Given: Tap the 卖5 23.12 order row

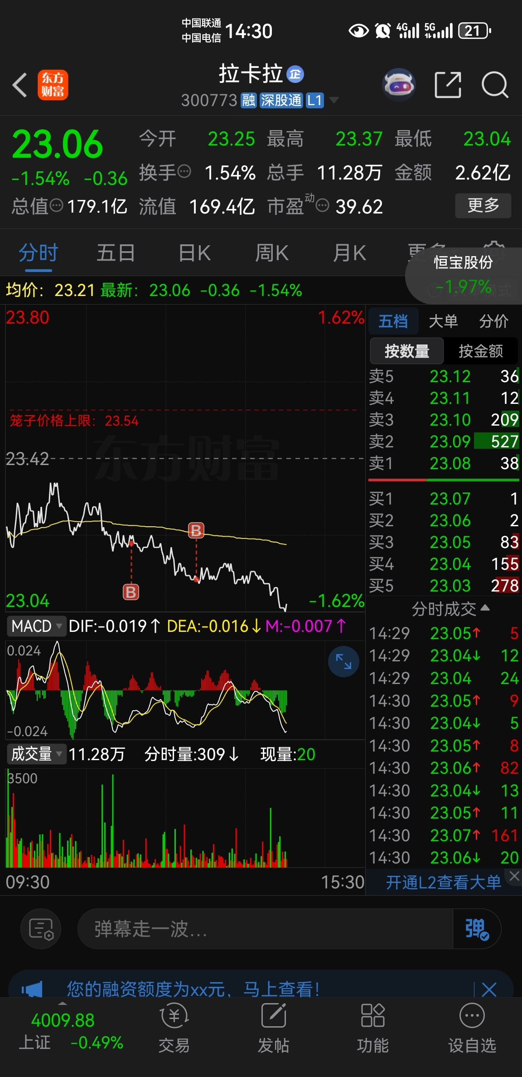Looking at the screenshot, I should click(444, 376).
